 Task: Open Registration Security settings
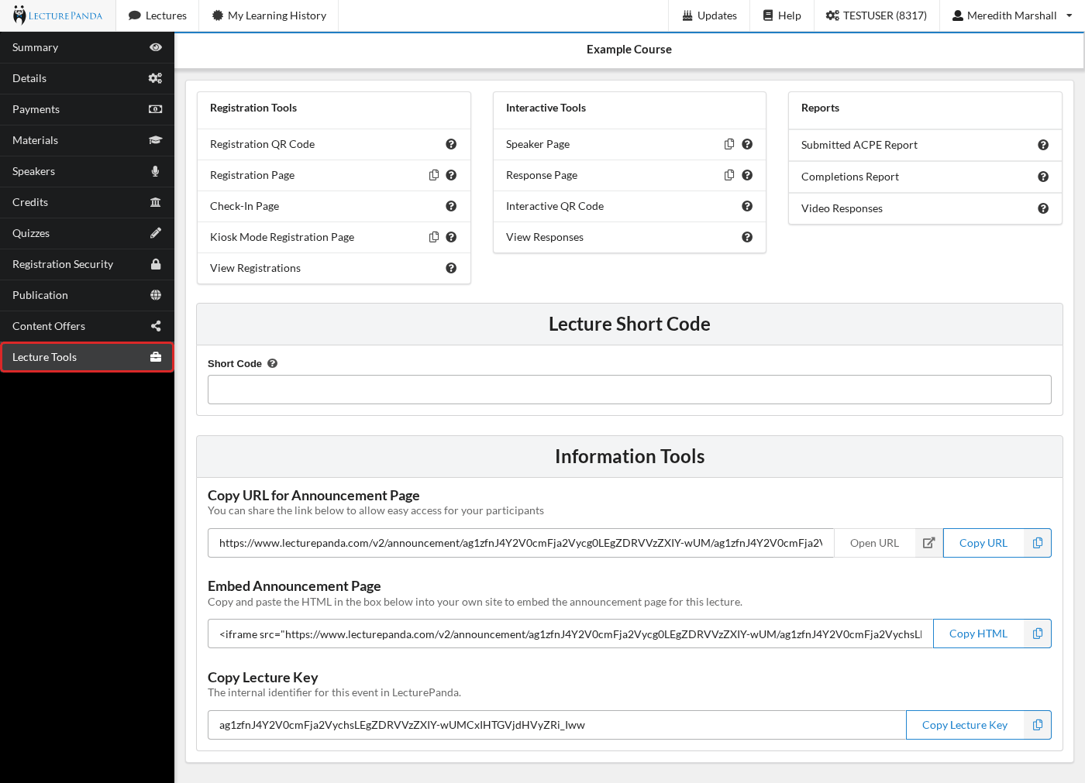coord(87,264)
